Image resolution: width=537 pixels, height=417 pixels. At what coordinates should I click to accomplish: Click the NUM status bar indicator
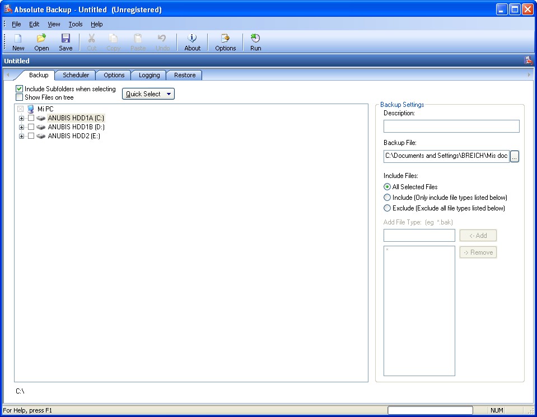[497, 410]
